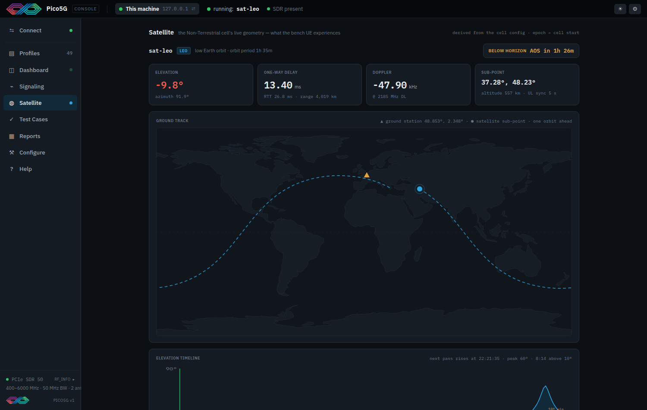Click 'altitude 557 km · UL sync 5 s' text
The height and width of the screenshot is (410, 647).
(x=519, y=93)
